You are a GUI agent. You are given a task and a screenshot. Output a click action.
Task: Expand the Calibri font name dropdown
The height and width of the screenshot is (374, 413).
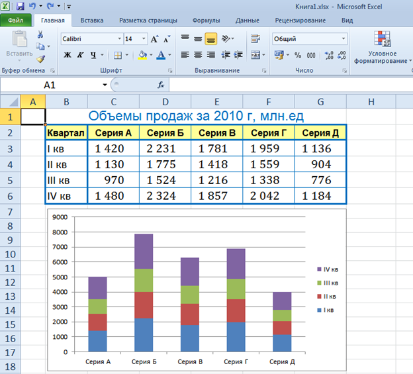[119, 39]
